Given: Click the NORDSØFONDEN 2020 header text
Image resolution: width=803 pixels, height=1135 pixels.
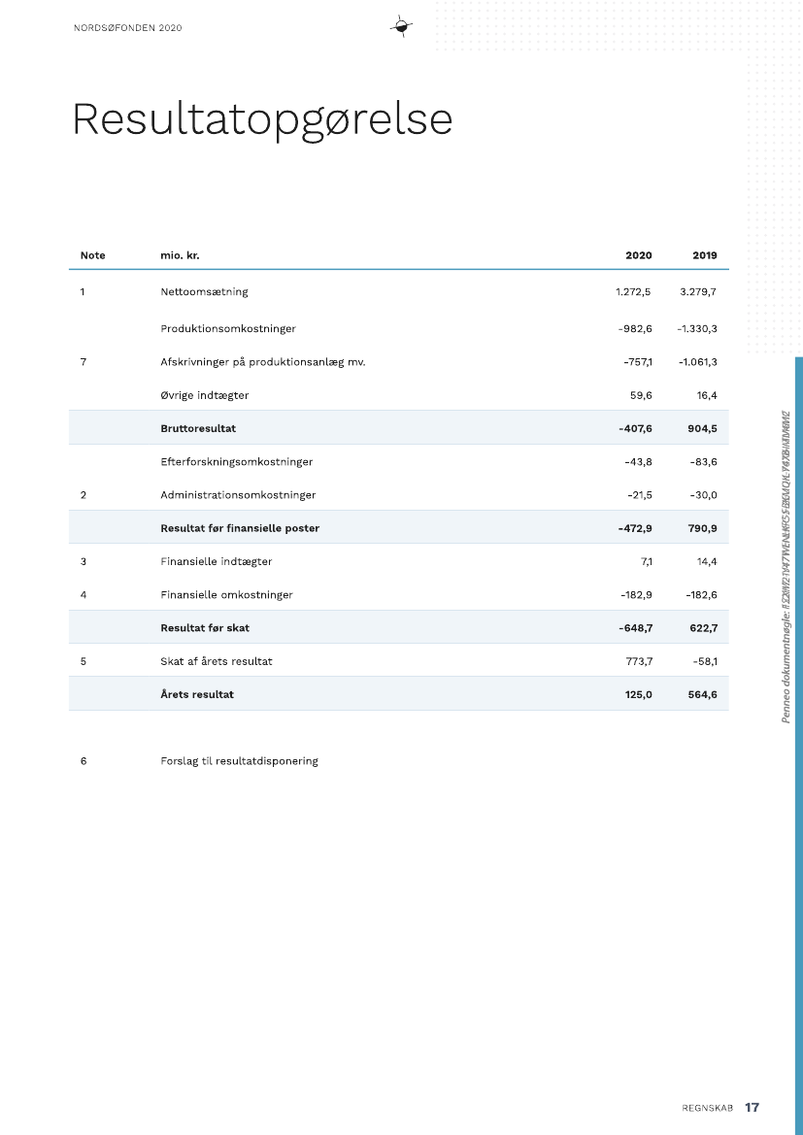Looking at the screenshot, I should [x=127, y=28].
